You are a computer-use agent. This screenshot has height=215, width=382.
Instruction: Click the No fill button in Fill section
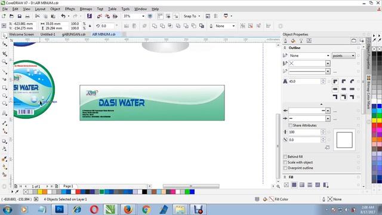click(286, 185)
